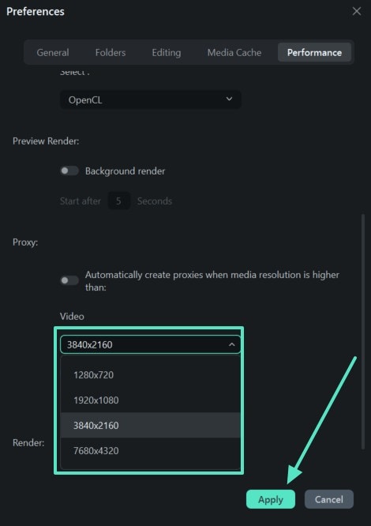The height and width of the screenshot is (526, 371).
Task: Enable the Background render toggle
Action: 69,171
